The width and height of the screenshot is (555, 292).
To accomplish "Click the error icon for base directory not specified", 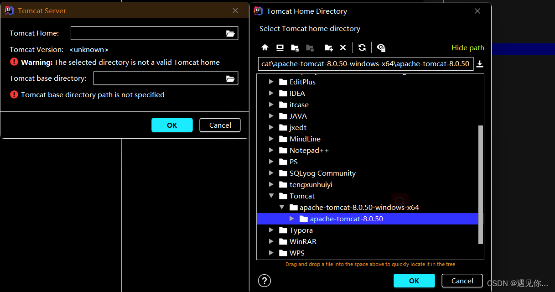I will click(14, 94).
